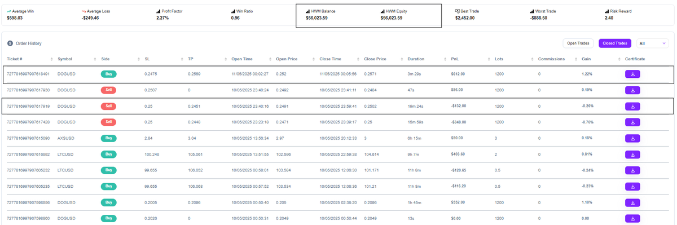Switch to Open Trades tab
Viewport: 677px width, 225px height.
point(579,43)
